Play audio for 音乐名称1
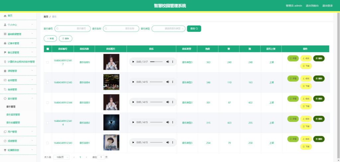 pyautogui.click(x=133, y=142)
